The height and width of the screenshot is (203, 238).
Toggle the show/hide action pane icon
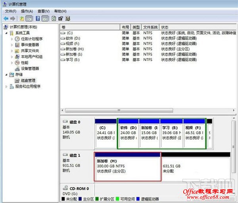tap(45, 19)
